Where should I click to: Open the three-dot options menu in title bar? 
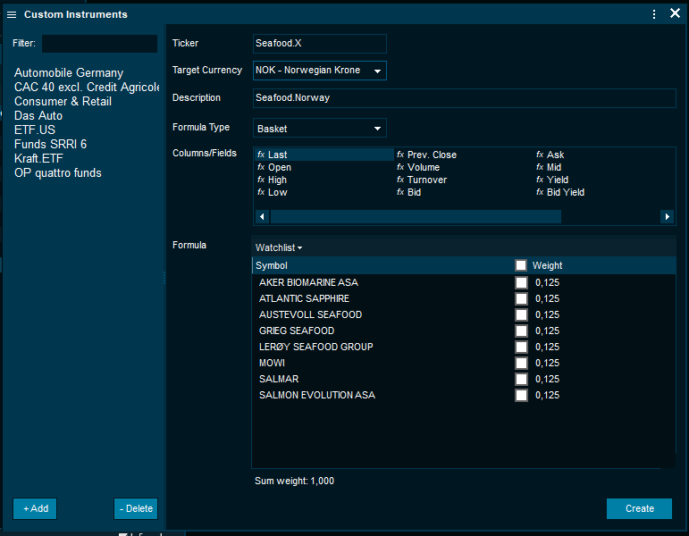(654, 14)
